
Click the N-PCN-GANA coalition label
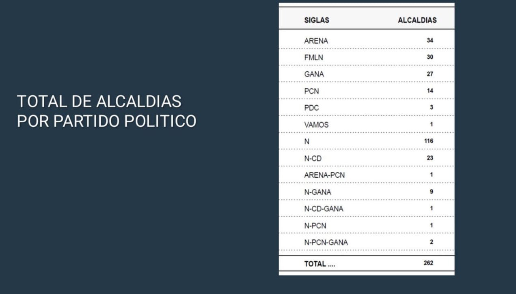326,243
